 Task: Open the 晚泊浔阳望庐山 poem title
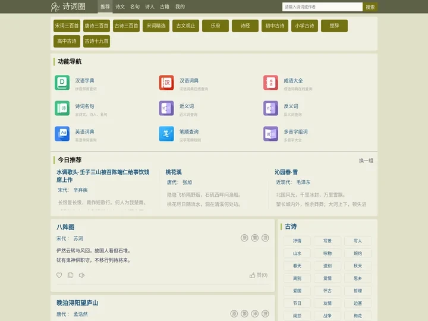coord(77,303)
